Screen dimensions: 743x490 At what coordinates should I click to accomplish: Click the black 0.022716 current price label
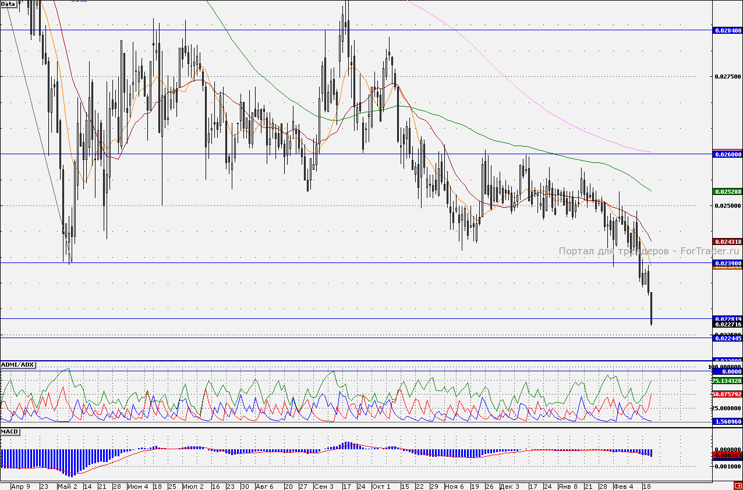click(x=727, y=324)
